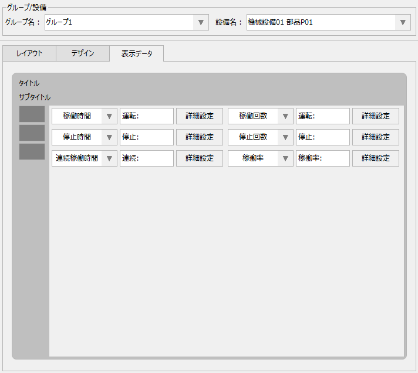Open 詳細設定 for the 停止時間 row

pyautogui.click(x=200, y=137)
